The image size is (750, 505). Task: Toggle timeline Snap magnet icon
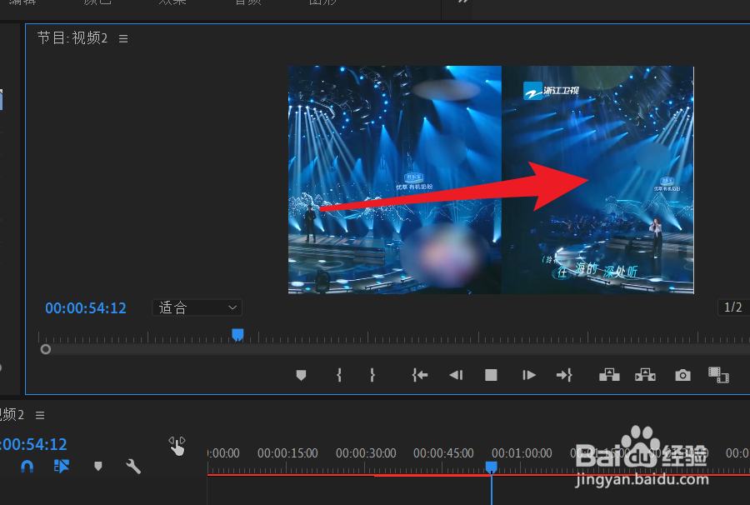[27, 467]
